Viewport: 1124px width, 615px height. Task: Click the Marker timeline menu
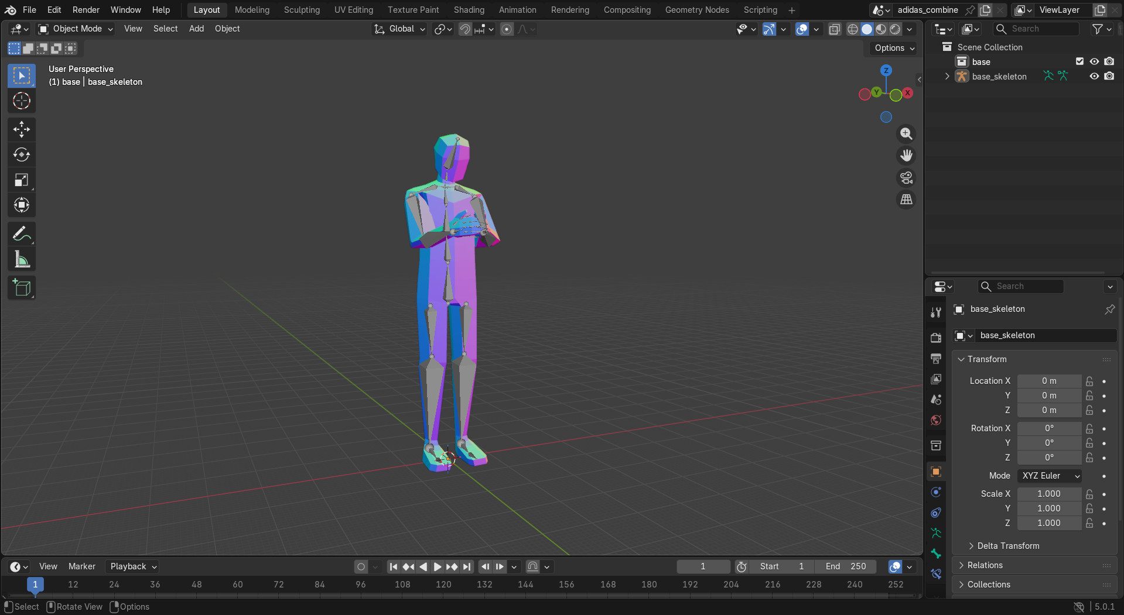(82, 566)
